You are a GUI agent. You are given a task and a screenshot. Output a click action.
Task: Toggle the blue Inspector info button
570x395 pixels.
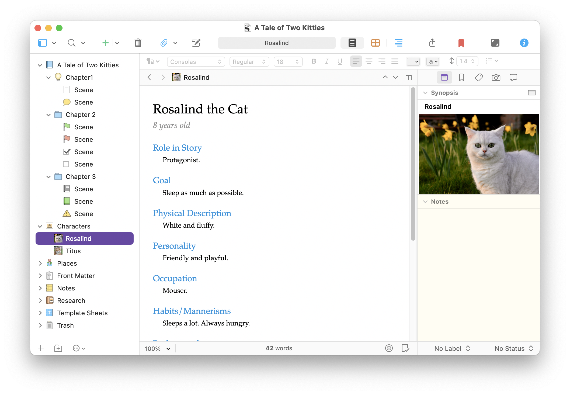tap(524, 43)
